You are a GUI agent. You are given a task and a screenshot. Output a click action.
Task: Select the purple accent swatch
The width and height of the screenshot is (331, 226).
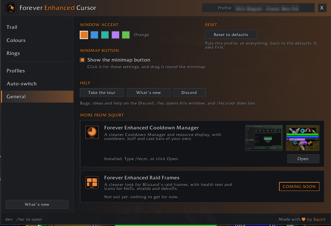tap(115, 35)
